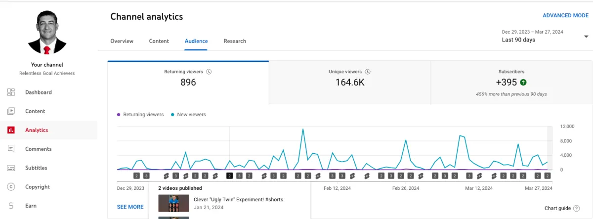Select the Unique viewers metric card
The height and width of the screenshot is (219, 593).
(x=350, y=83)
